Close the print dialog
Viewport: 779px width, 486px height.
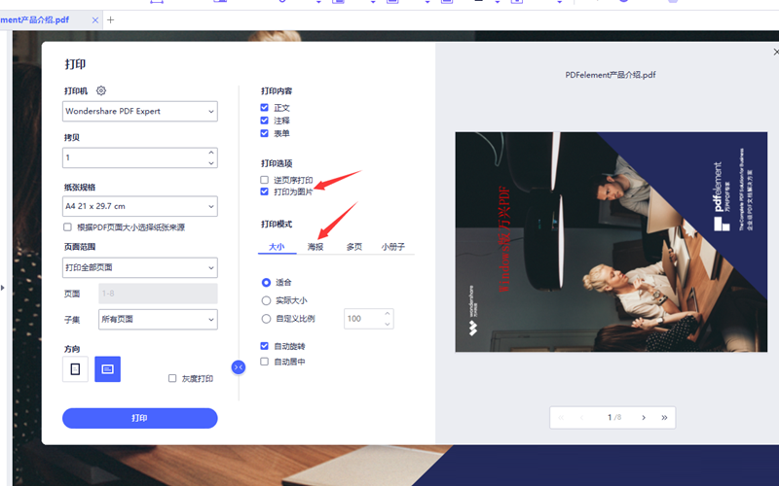[x=775, y=52]
